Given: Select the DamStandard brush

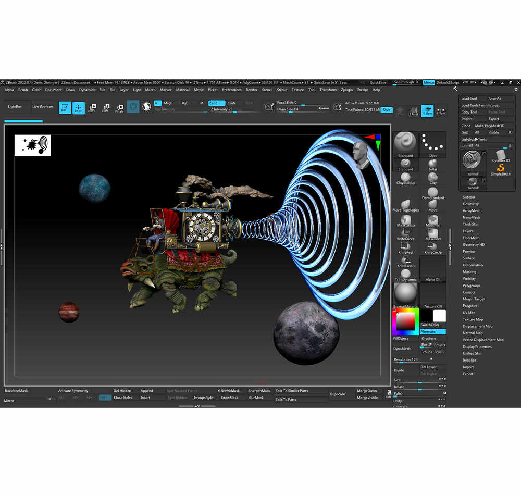Looking at the screenshot, I should click(432, 193).
